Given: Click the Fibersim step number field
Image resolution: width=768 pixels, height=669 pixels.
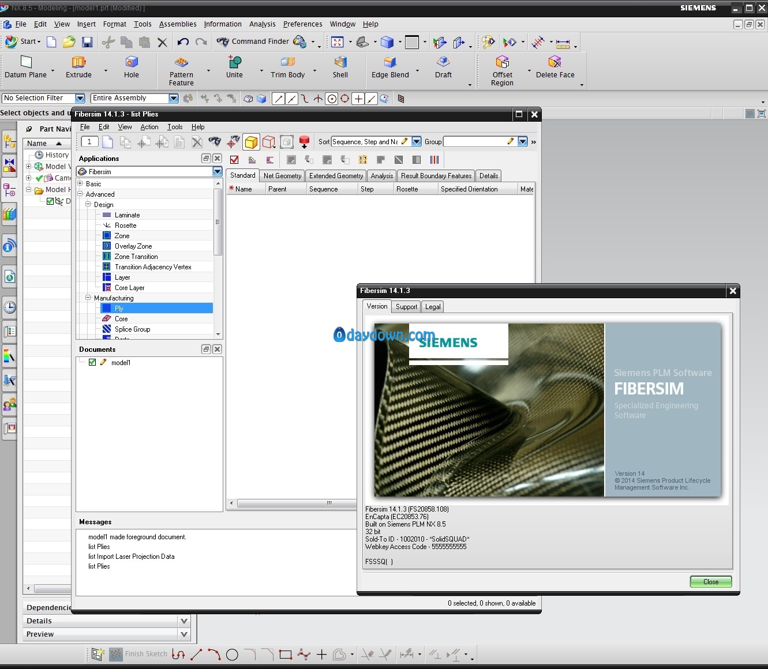Looking at the screenshot, I should tap(89, 142).
